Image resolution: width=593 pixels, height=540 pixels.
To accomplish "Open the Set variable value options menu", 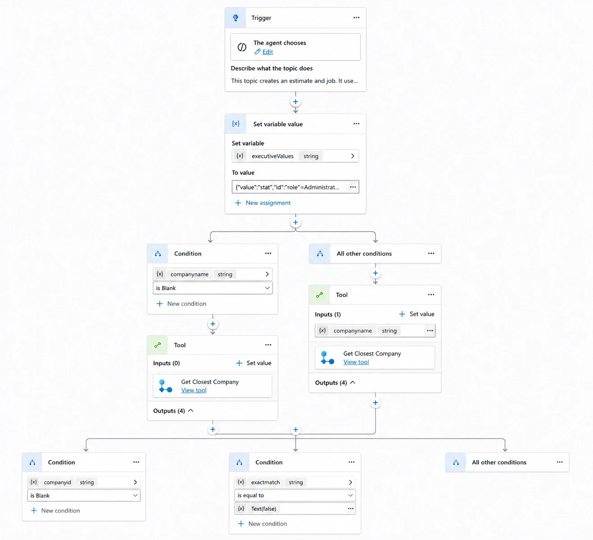I will click(x=356, y=124).
